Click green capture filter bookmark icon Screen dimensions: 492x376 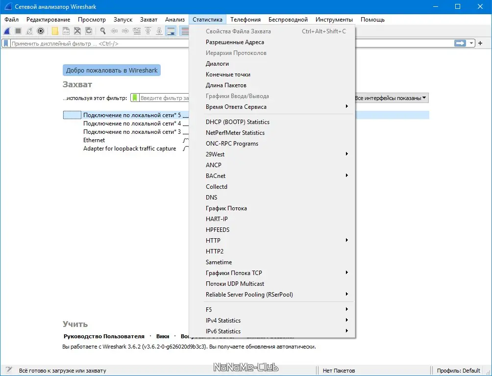[135, 98]
